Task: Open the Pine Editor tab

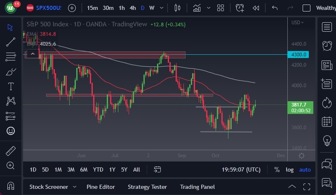Action: click(x=101, y=187)
